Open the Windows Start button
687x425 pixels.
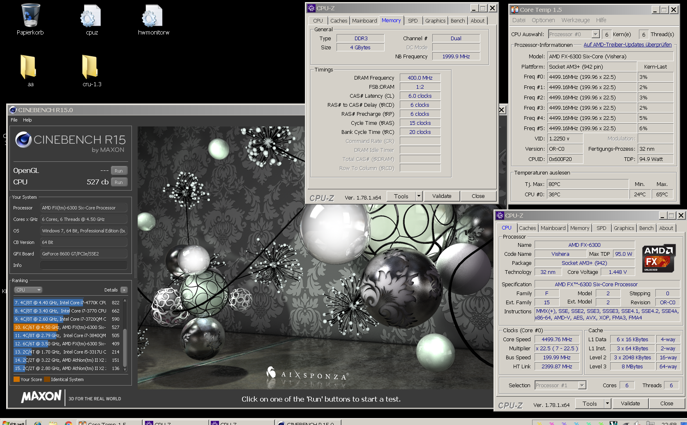[13, 422]
